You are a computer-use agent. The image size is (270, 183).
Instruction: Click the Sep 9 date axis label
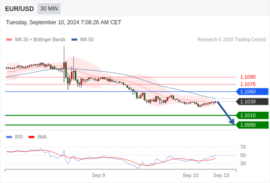point(99,175)
